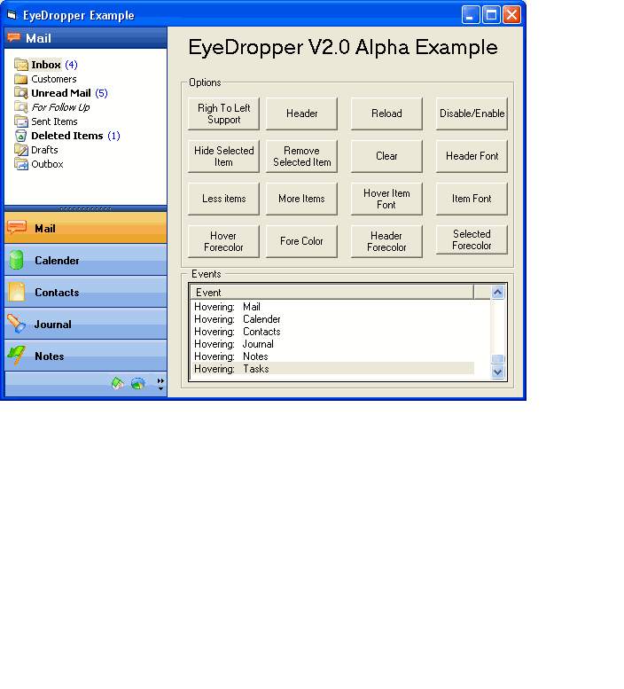Click the Events list scroll up arrow
Image resolution: width=624 pixels, height=689 pixels.
click(x=497, y=293)
